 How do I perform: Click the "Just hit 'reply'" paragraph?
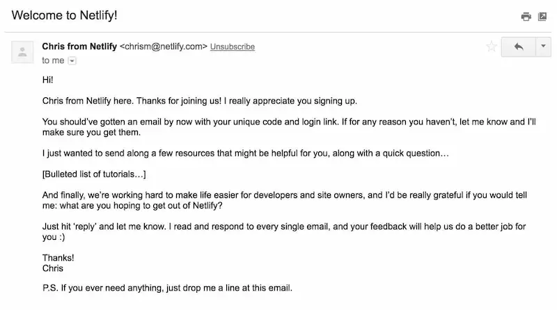[x=278, y=231]
